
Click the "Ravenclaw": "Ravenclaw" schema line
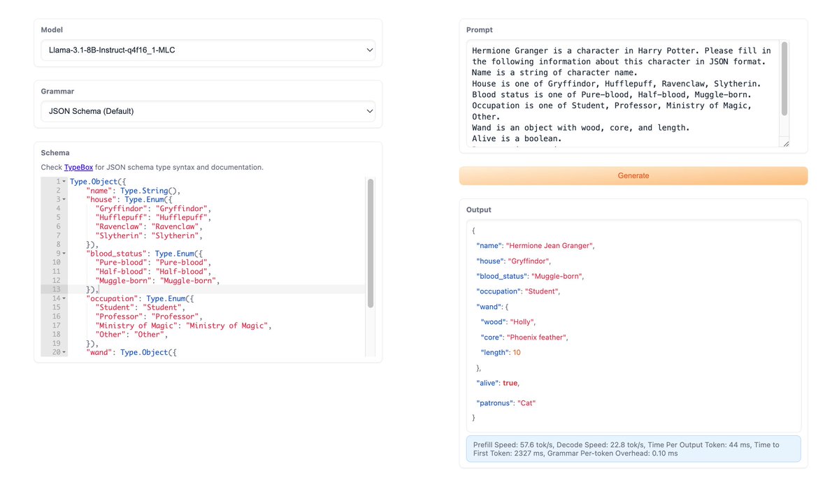[149, 226]
